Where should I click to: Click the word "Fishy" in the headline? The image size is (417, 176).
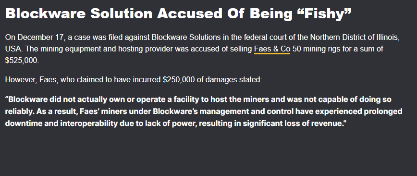323,14
